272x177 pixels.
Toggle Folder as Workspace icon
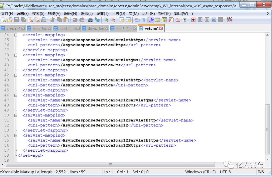178,20
